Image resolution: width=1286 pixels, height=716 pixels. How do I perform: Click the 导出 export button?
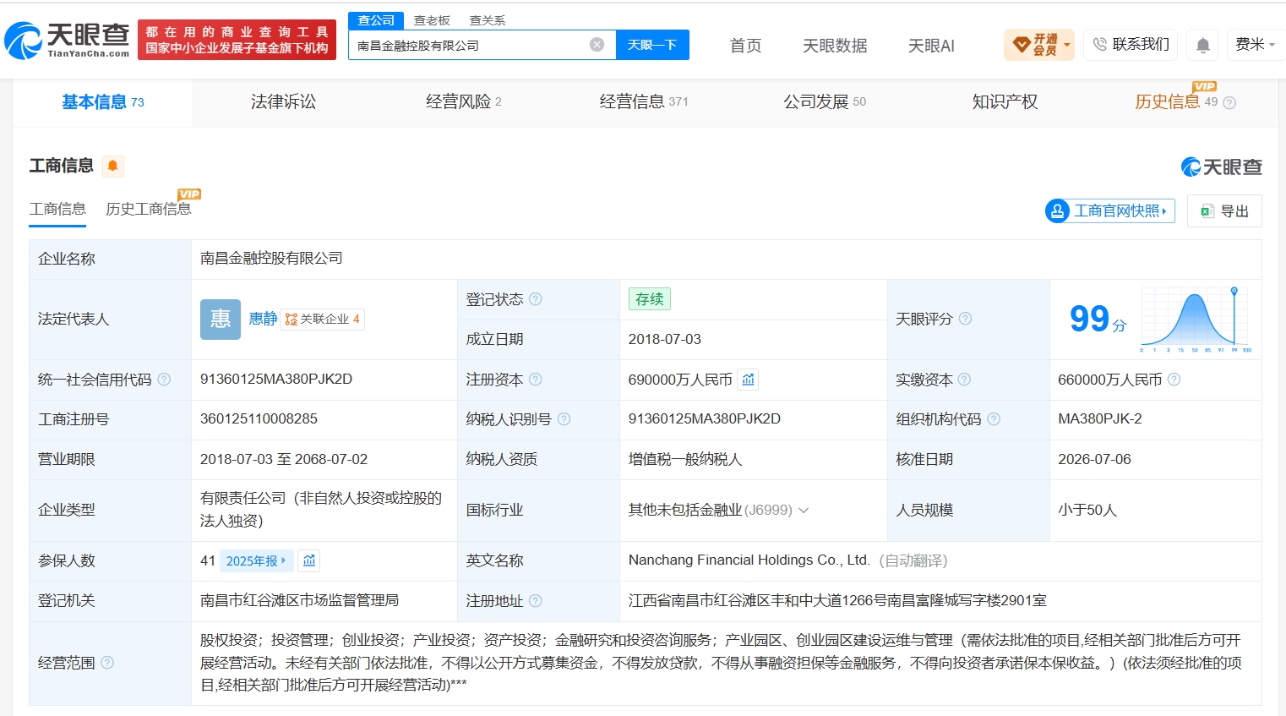pyautogui.click(x=1224, y=211)
